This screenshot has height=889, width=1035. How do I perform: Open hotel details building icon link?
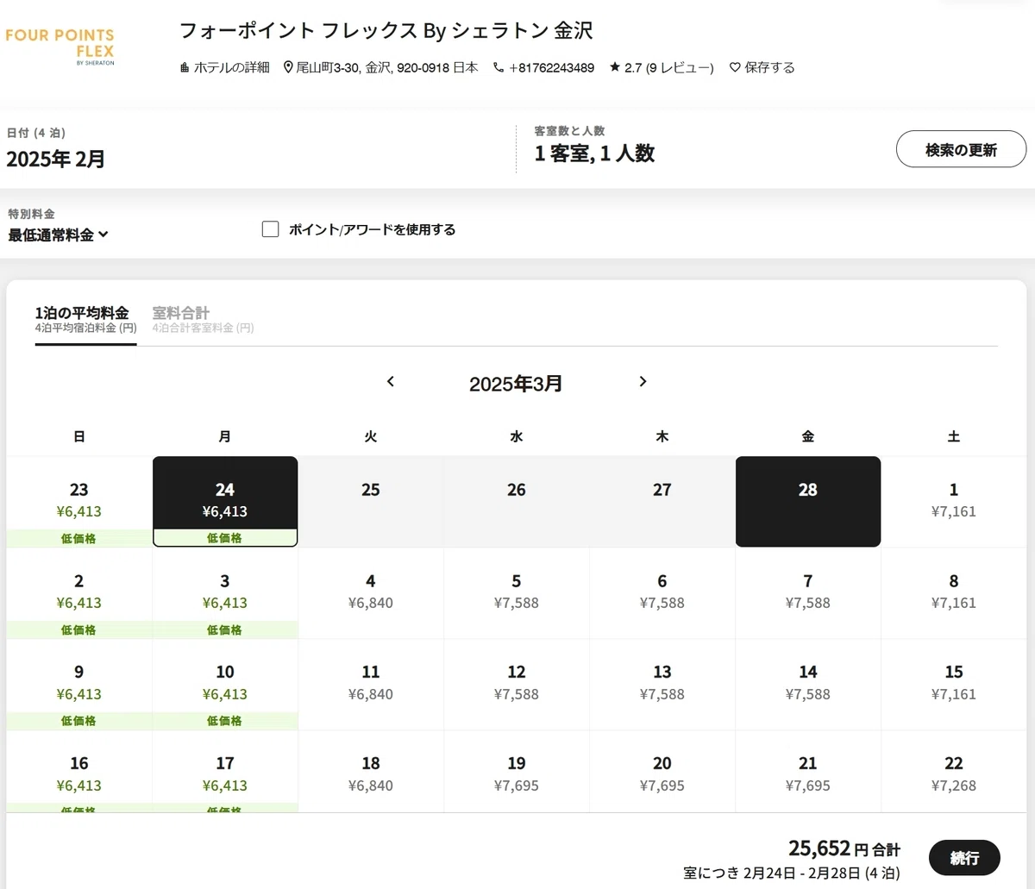(x=185, y=67)
